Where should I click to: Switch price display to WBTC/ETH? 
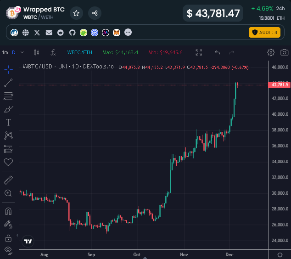click(79, 52)
